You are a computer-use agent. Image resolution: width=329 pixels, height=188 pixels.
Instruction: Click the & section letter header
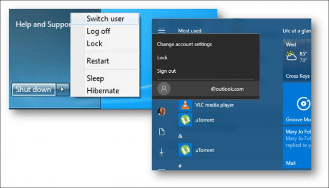pyautogui.click(x=180, y=136)
